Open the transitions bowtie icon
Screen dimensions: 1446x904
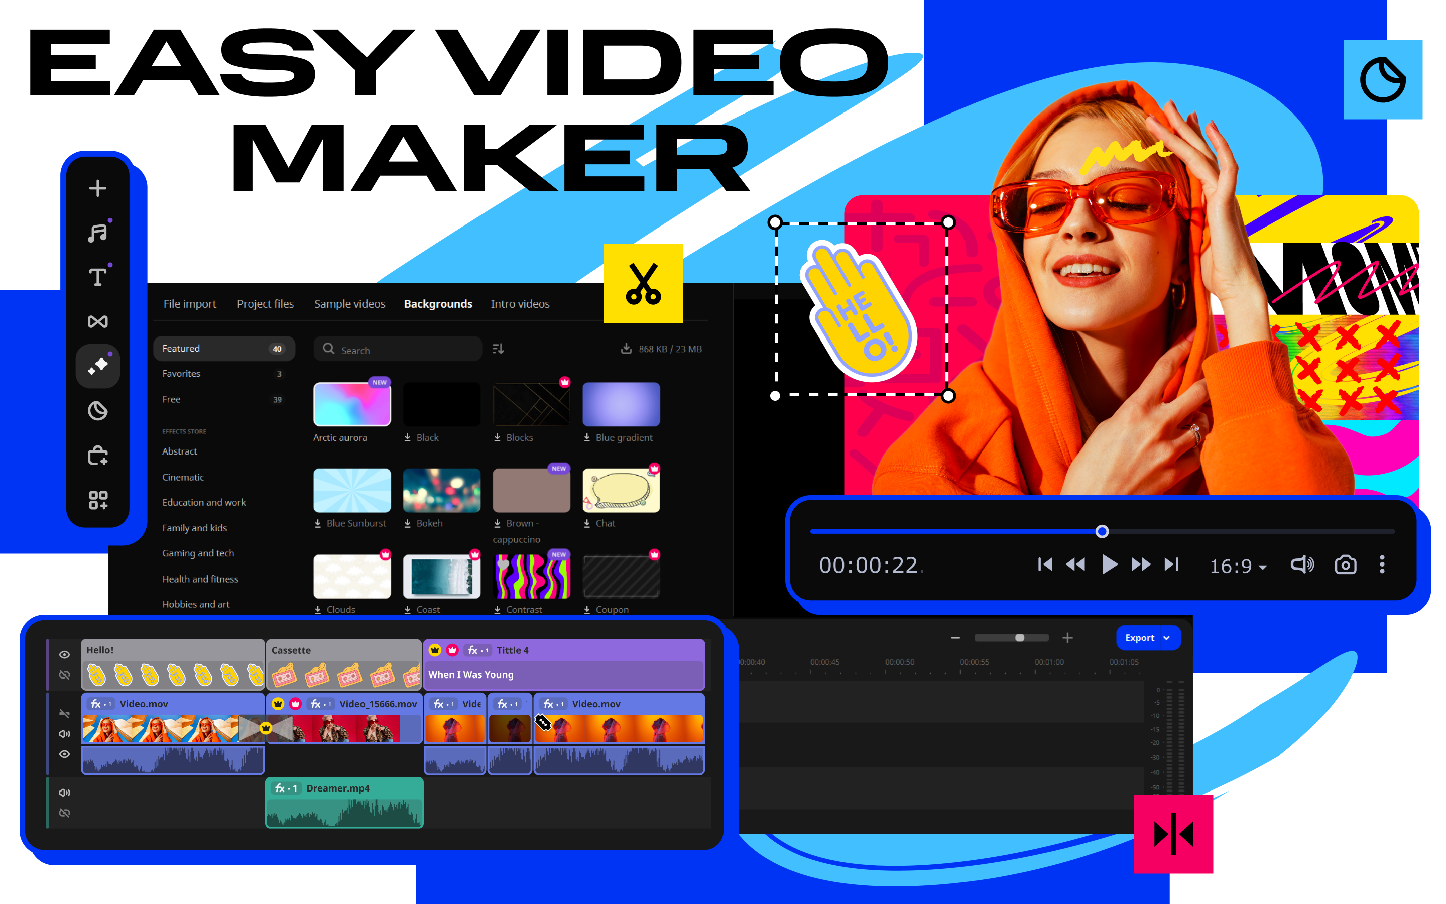point(97,321)
